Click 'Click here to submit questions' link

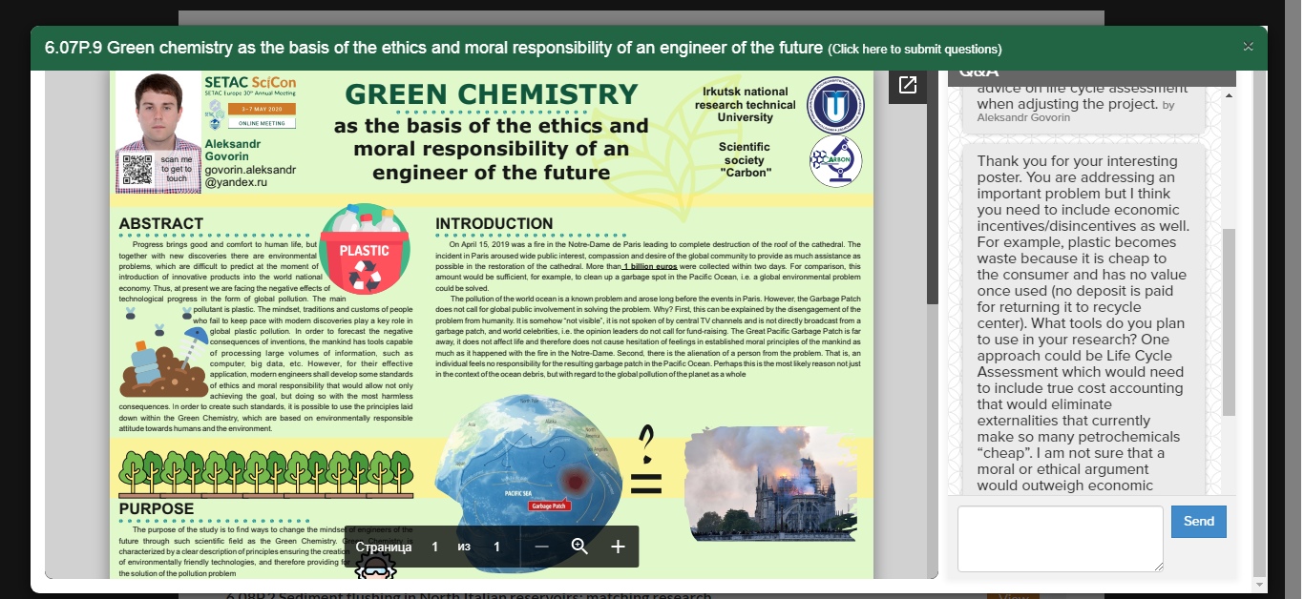[915, 50]
